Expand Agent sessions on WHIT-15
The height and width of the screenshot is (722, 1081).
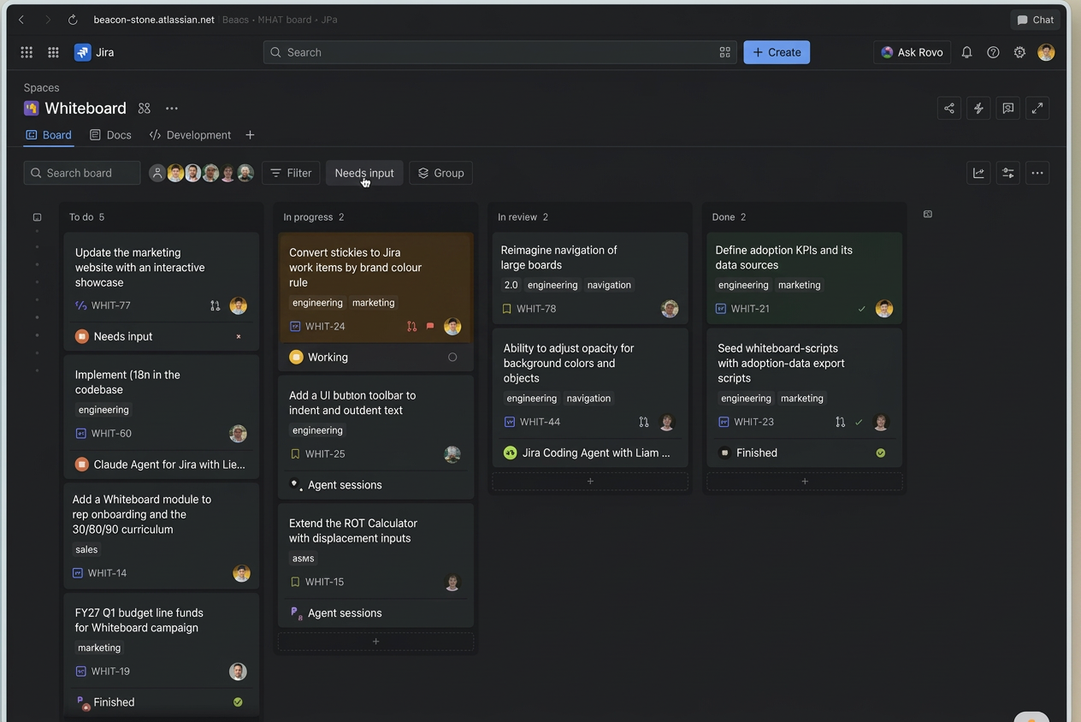pyautogui.click(x=375, y=613)
